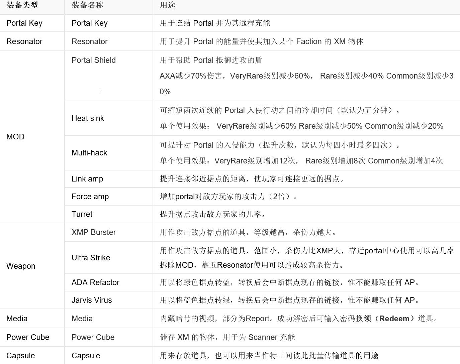Click Portal Shield in the name column
Image resolution: width=460 pixels, height=364 pixels.
(x=94, y=60)
